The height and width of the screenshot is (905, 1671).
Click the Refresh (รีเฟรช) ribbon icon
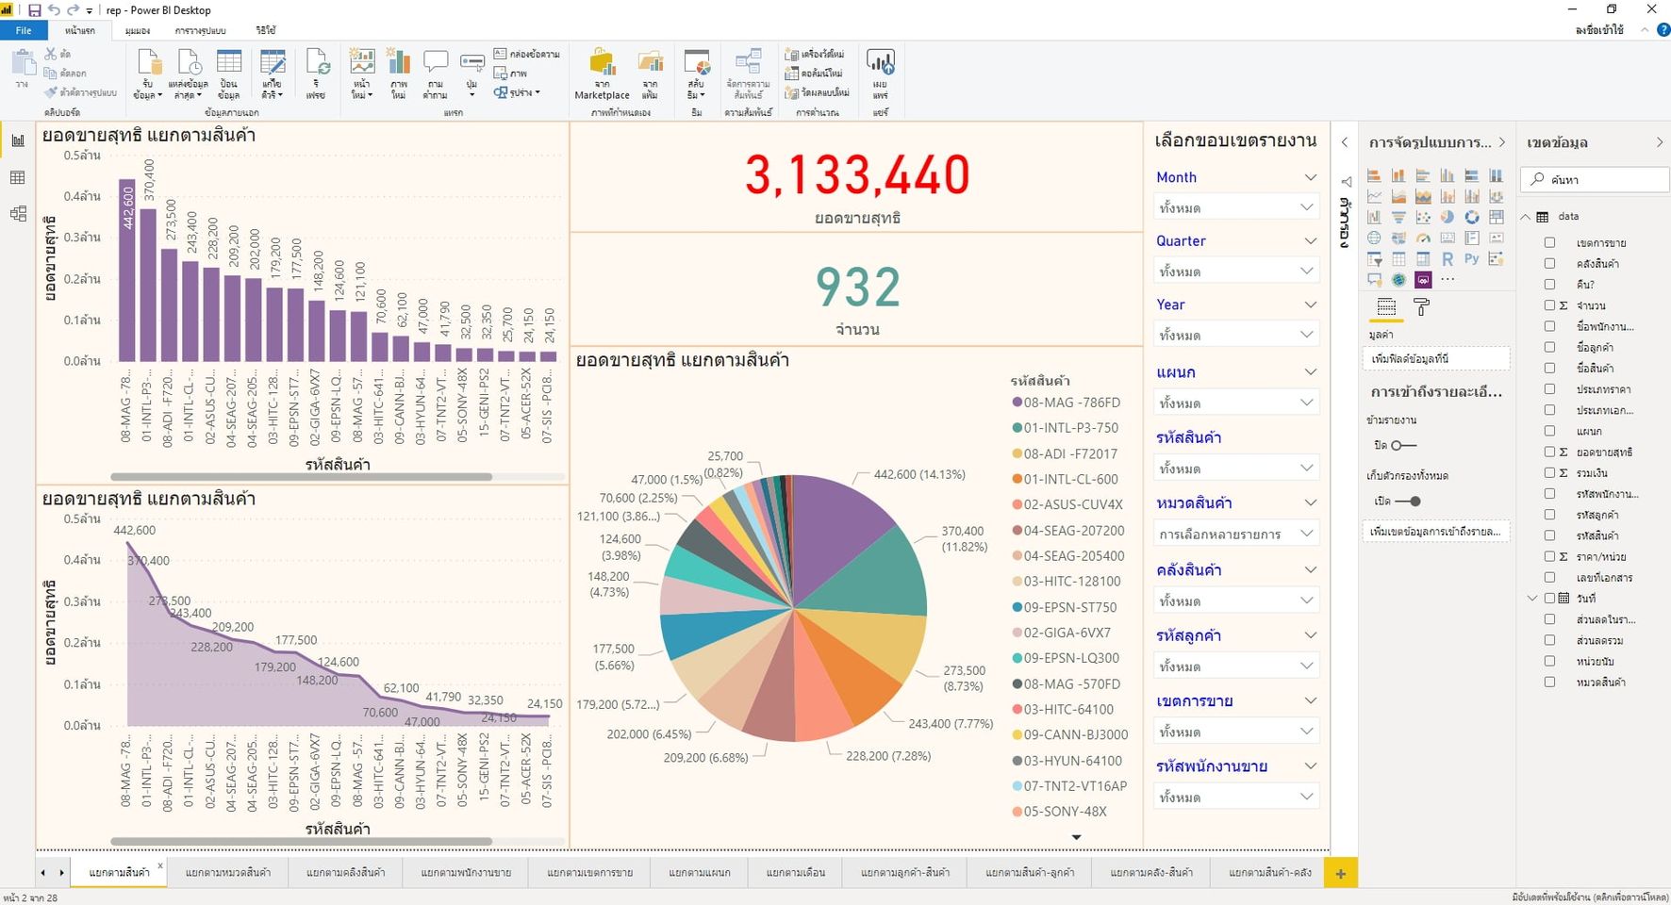[x=317, y=74]
